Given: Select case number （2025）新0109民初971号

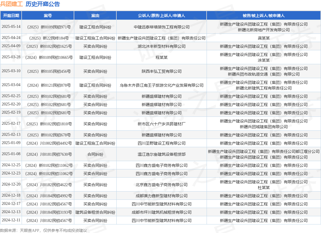Looking at the screenshot, I should click(x=48, y=27).
